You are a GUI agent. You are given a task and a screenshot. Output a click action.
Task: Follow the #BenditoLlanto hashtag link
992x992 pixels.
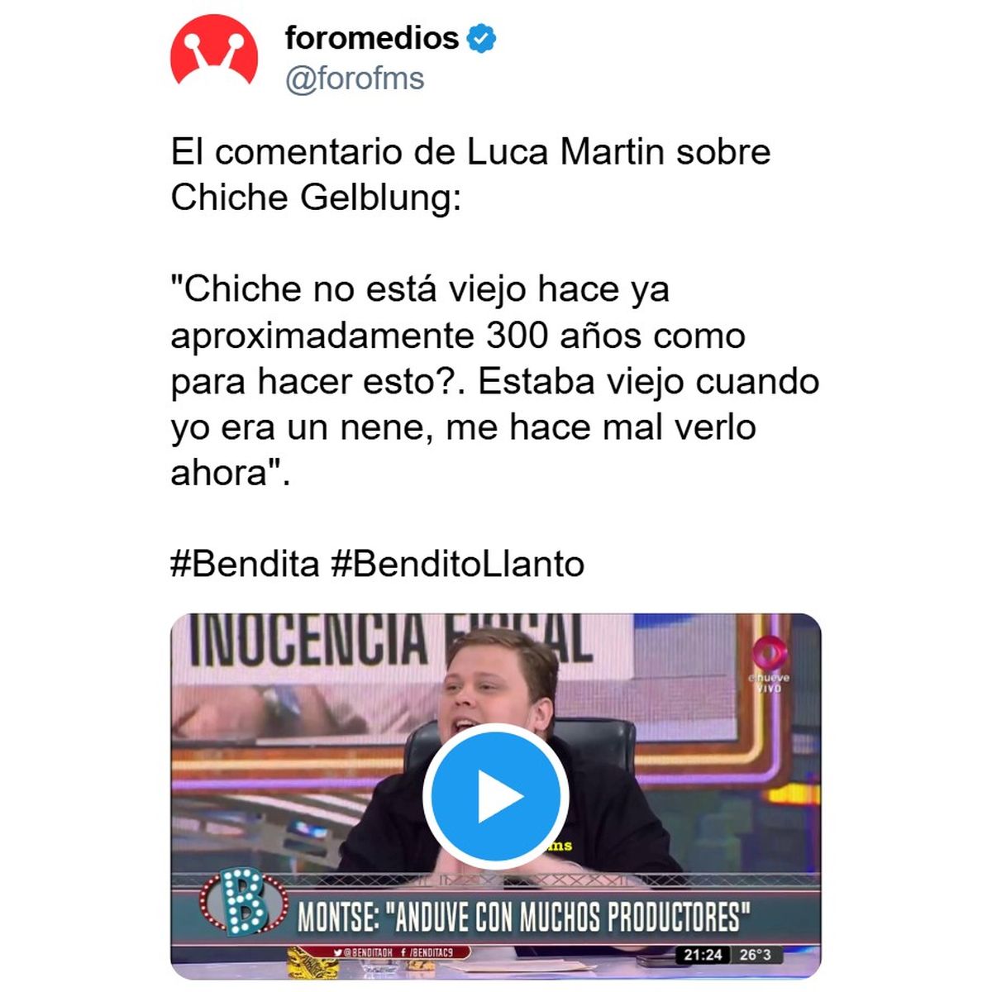coord(457,564)
